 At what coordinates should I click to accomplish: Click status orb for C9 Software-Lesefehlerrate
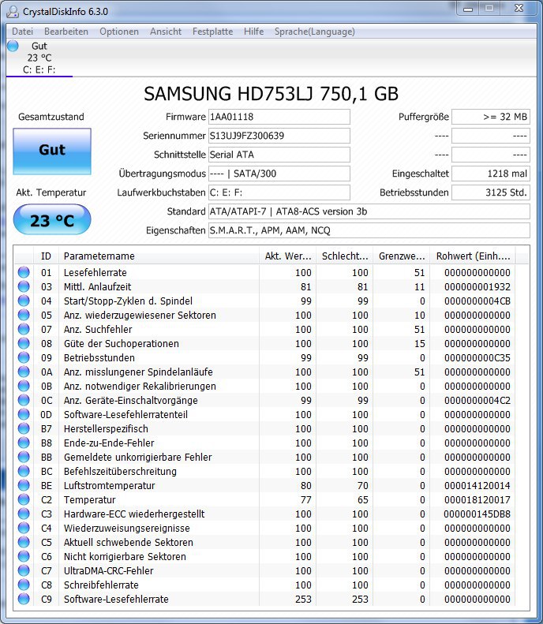[x=24, y=599]
